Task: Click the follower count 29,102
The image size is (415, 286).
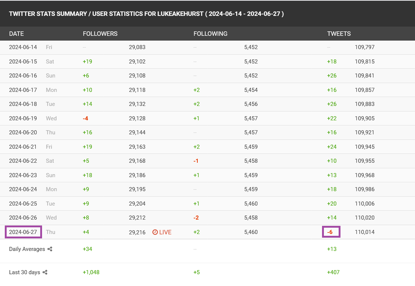Action: point(137,61)
